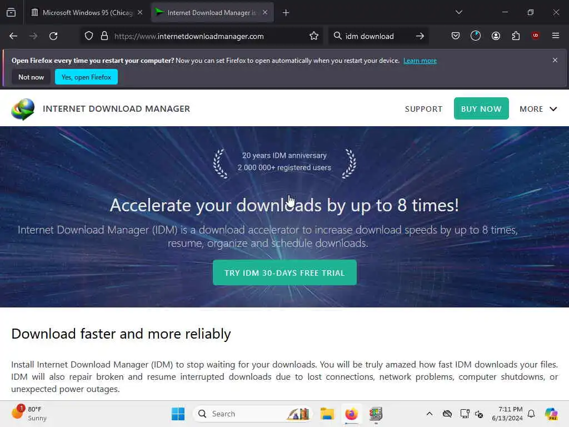Open the SUPPORT page
The width and height of the screenshot is (569, 427).
point(423,109)
